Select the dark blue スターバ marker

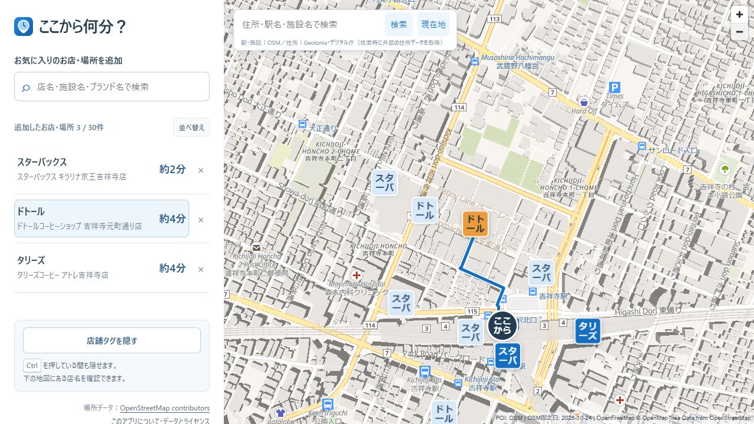tap(508, 356)
